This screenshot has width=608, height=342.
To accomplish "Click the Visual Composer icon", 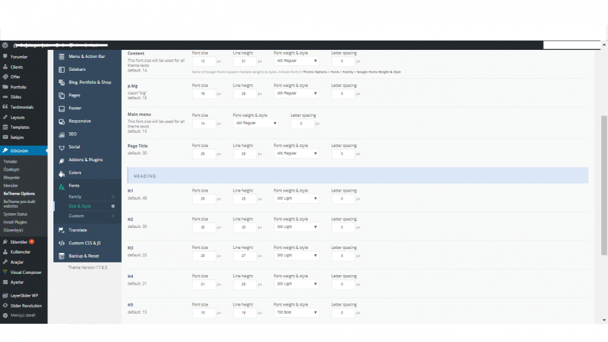I will pyautogui.click(x=5, y=272).
